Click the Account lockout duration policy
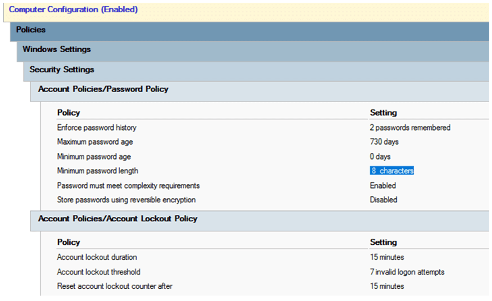 point(97,257)
